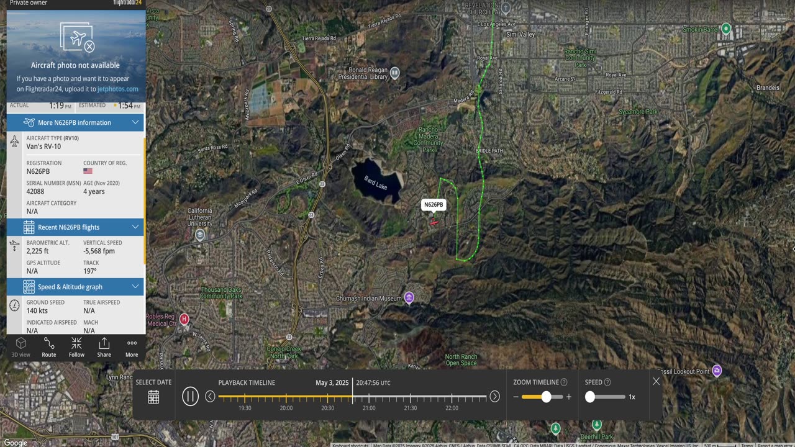This screenshot has width=795, height=447.
Task: Click the estimated time 1:54 PM
Action: click(x=129, y=106)
